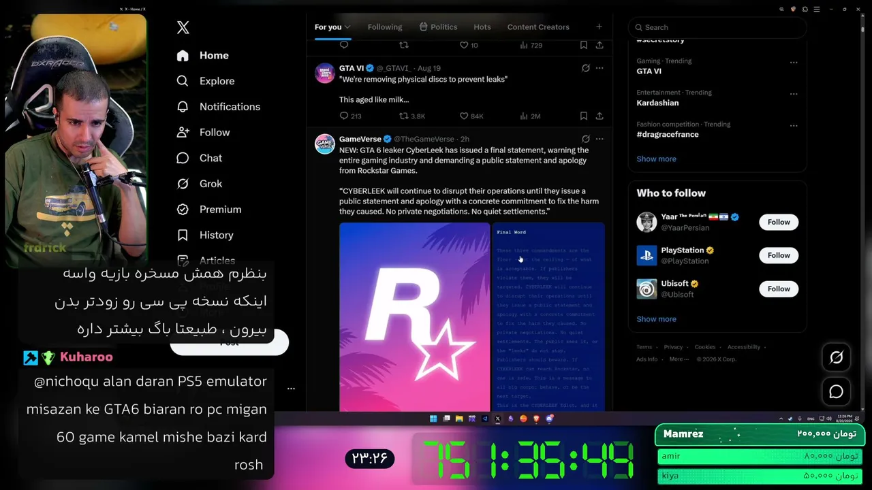Click the page scrollbar thumb
This screenshot has width=872, height=490.
(862, 31)
